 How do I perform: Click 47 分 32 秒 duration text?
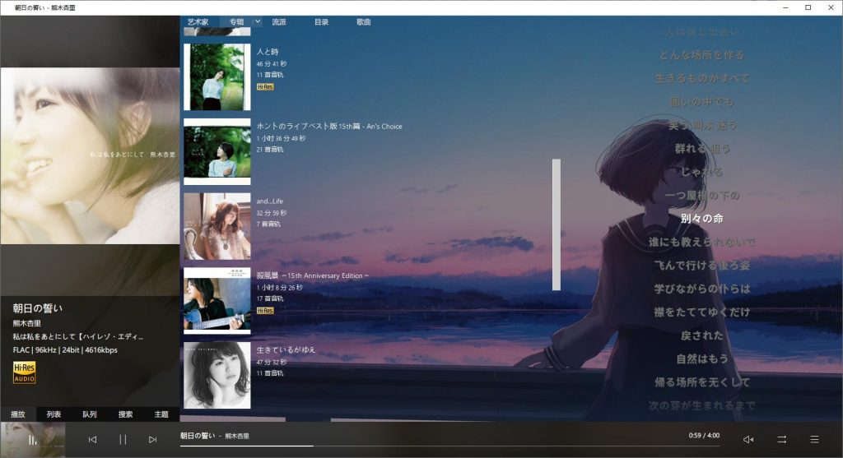click(272, 362)
